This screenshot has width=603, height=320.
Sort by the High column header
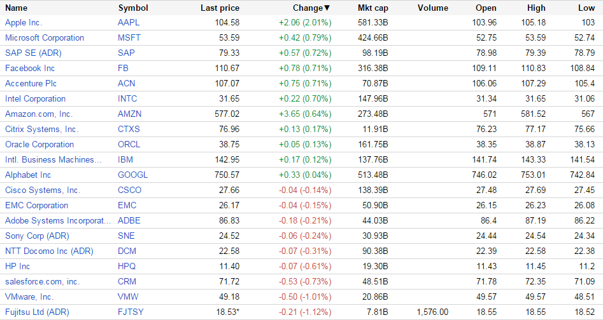[536, 8]
